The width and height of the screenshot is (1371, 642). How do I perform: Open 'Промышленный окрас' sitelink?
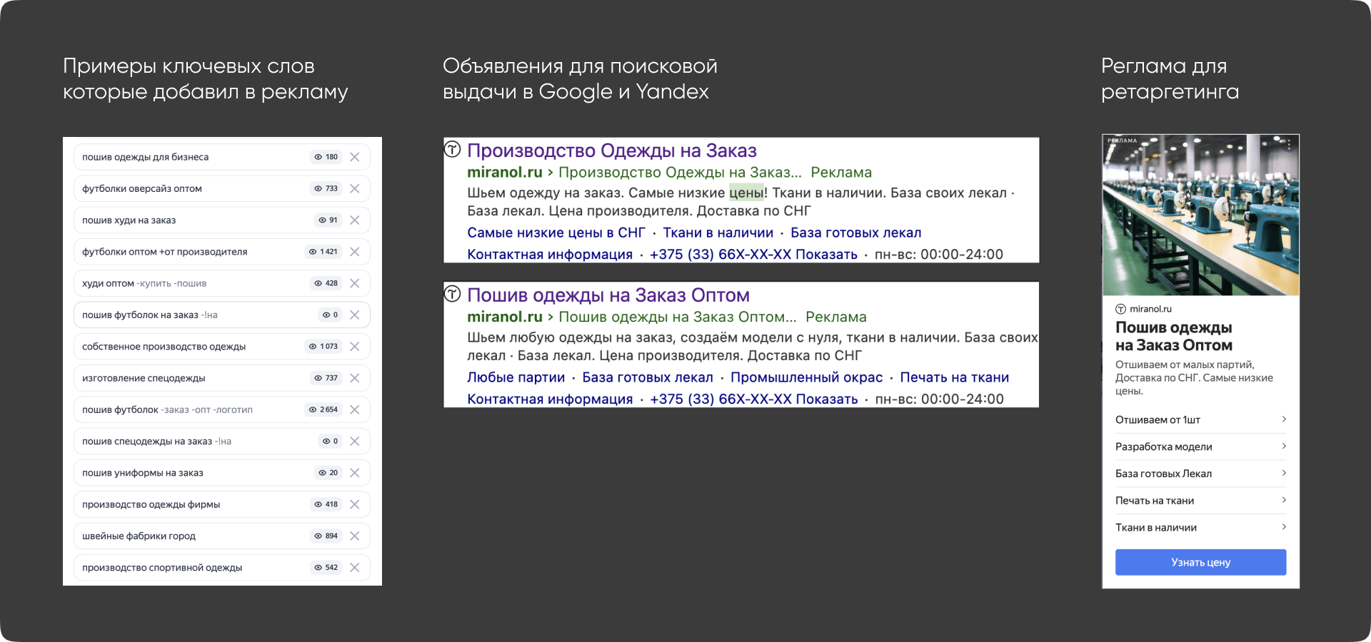pyautogui.click(x=807, y=377)
